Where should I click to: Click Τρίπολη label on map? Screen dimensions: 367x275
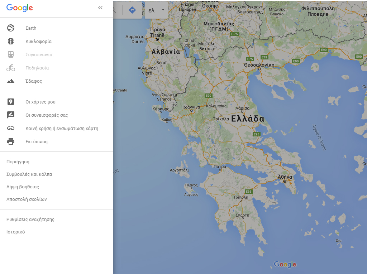(x=240, y=197)
